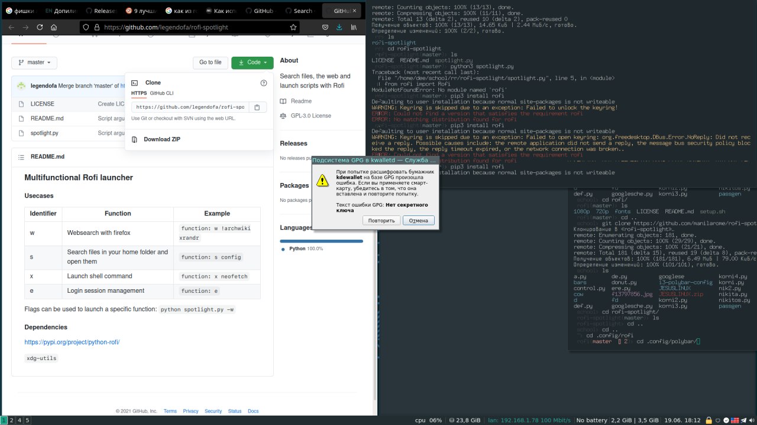Click the warning triangle in the GPG dialog
This screenshot has height=425, width=757.
322,181
